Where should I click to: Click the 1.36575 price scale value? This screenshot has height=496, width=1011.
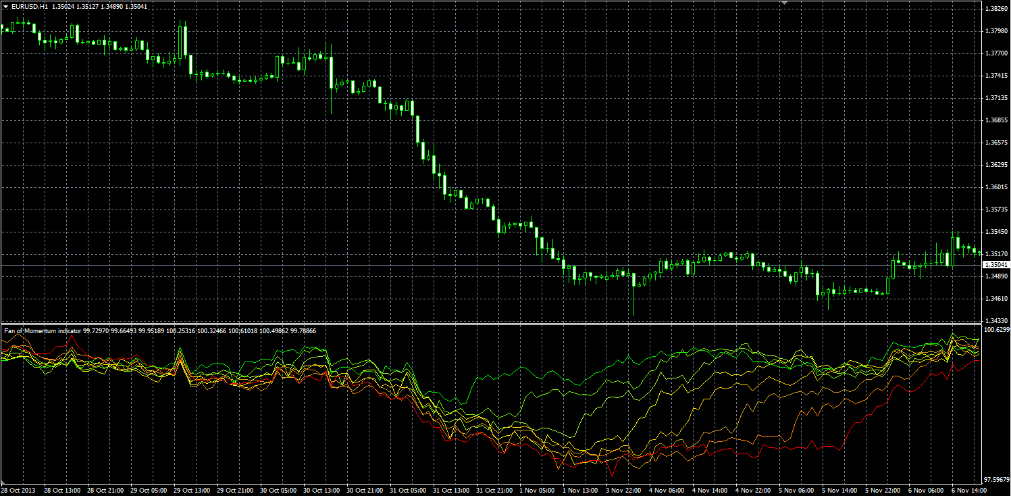click(x=997, y=143)
